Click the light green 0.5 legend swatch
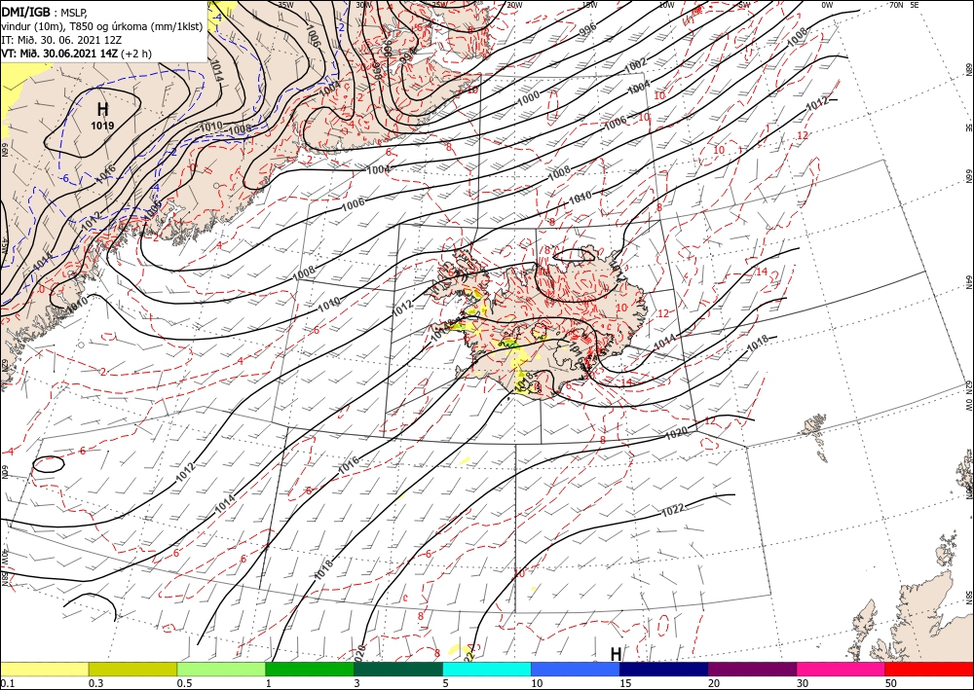Viewport: 974px width, 690px height. click(x=221, y=669)
